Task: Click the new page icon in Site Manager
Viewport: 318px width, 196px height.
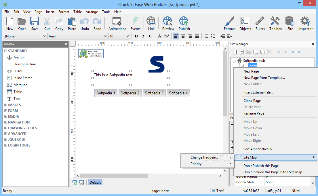Action: [235, 52]
